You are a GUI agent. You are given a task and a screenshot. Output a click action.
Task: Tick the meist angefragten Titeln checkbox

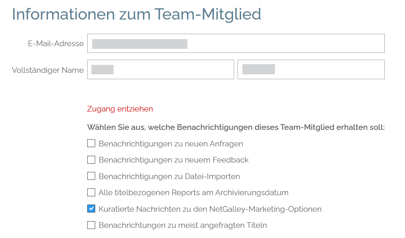click(91, 225)
